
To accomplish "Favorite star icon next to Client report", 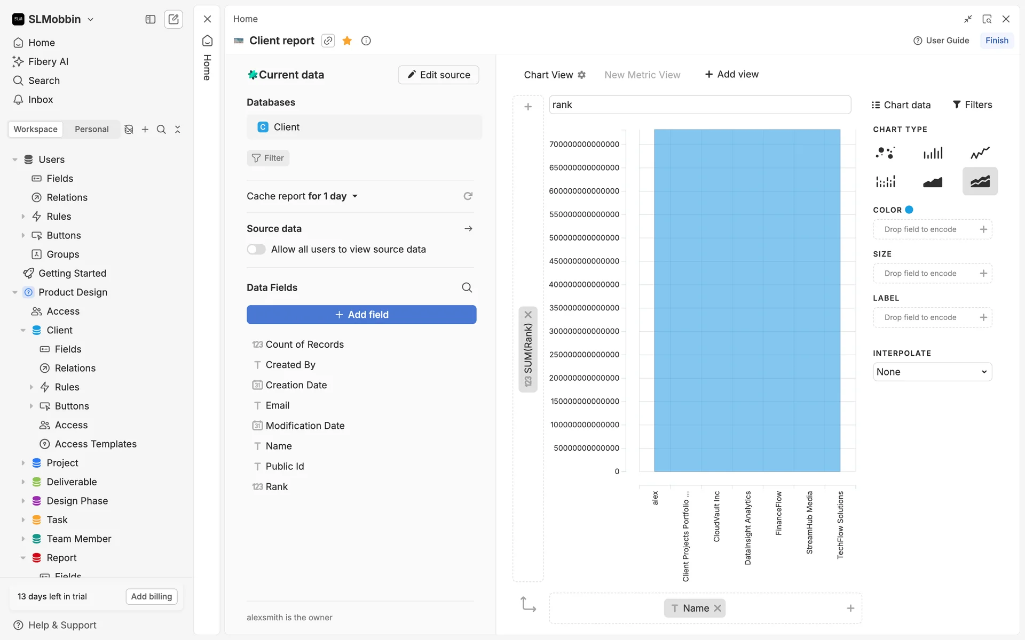I will 347,41.
